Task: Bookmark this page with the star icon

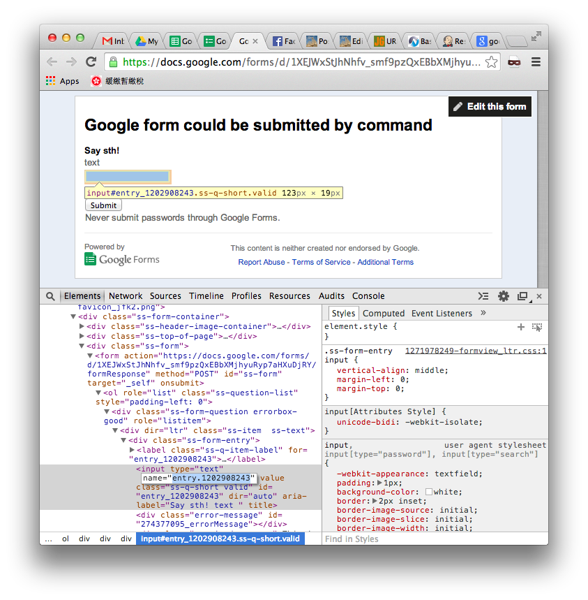Action: [x=492, y=61]
